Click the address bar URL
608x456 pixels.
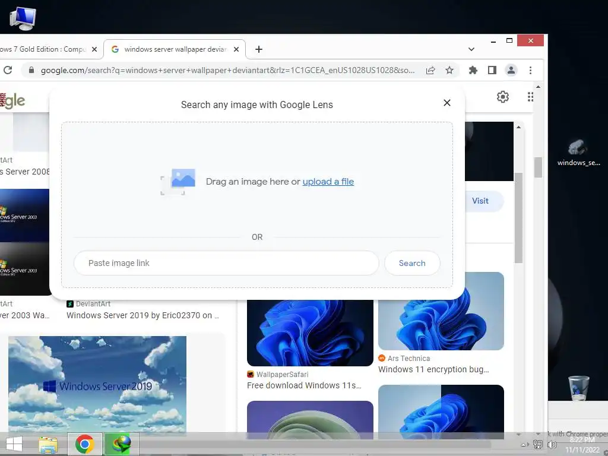(227, 70)
